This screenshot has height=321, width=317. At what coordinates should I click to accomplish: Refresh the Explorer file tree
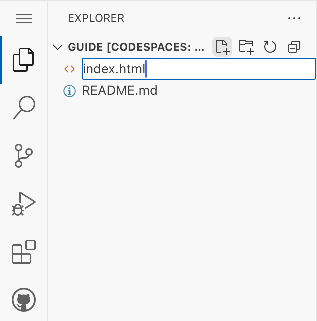[x=270, y=47]
